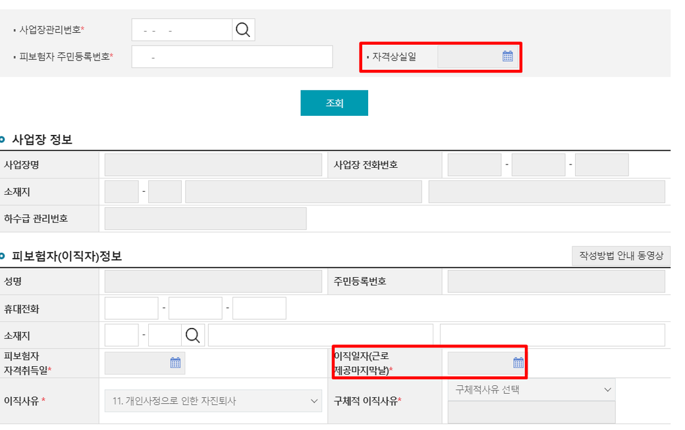Focus the 사업장관리번호 input field
The image size is (685, 430).
point(182,30)
